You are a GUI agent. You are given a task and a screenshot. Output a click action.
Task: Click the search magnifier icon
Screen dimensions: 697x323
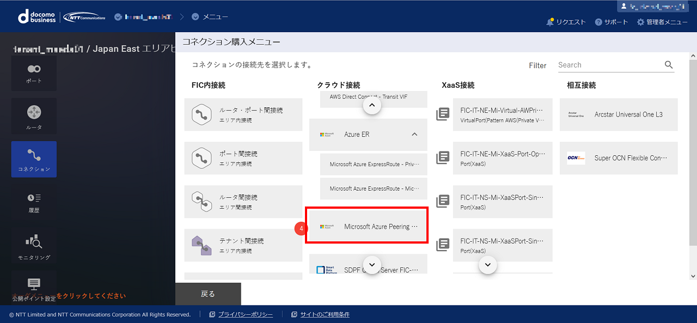tap(669, 64)
